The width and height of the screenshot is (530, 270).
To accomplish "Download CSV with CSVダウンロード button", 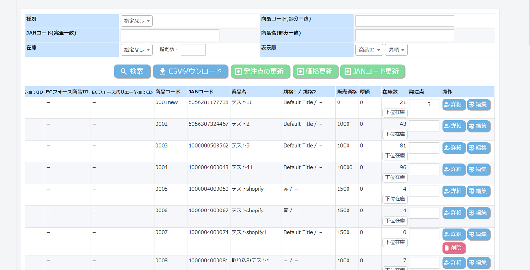I will click(x=191, y=72).
